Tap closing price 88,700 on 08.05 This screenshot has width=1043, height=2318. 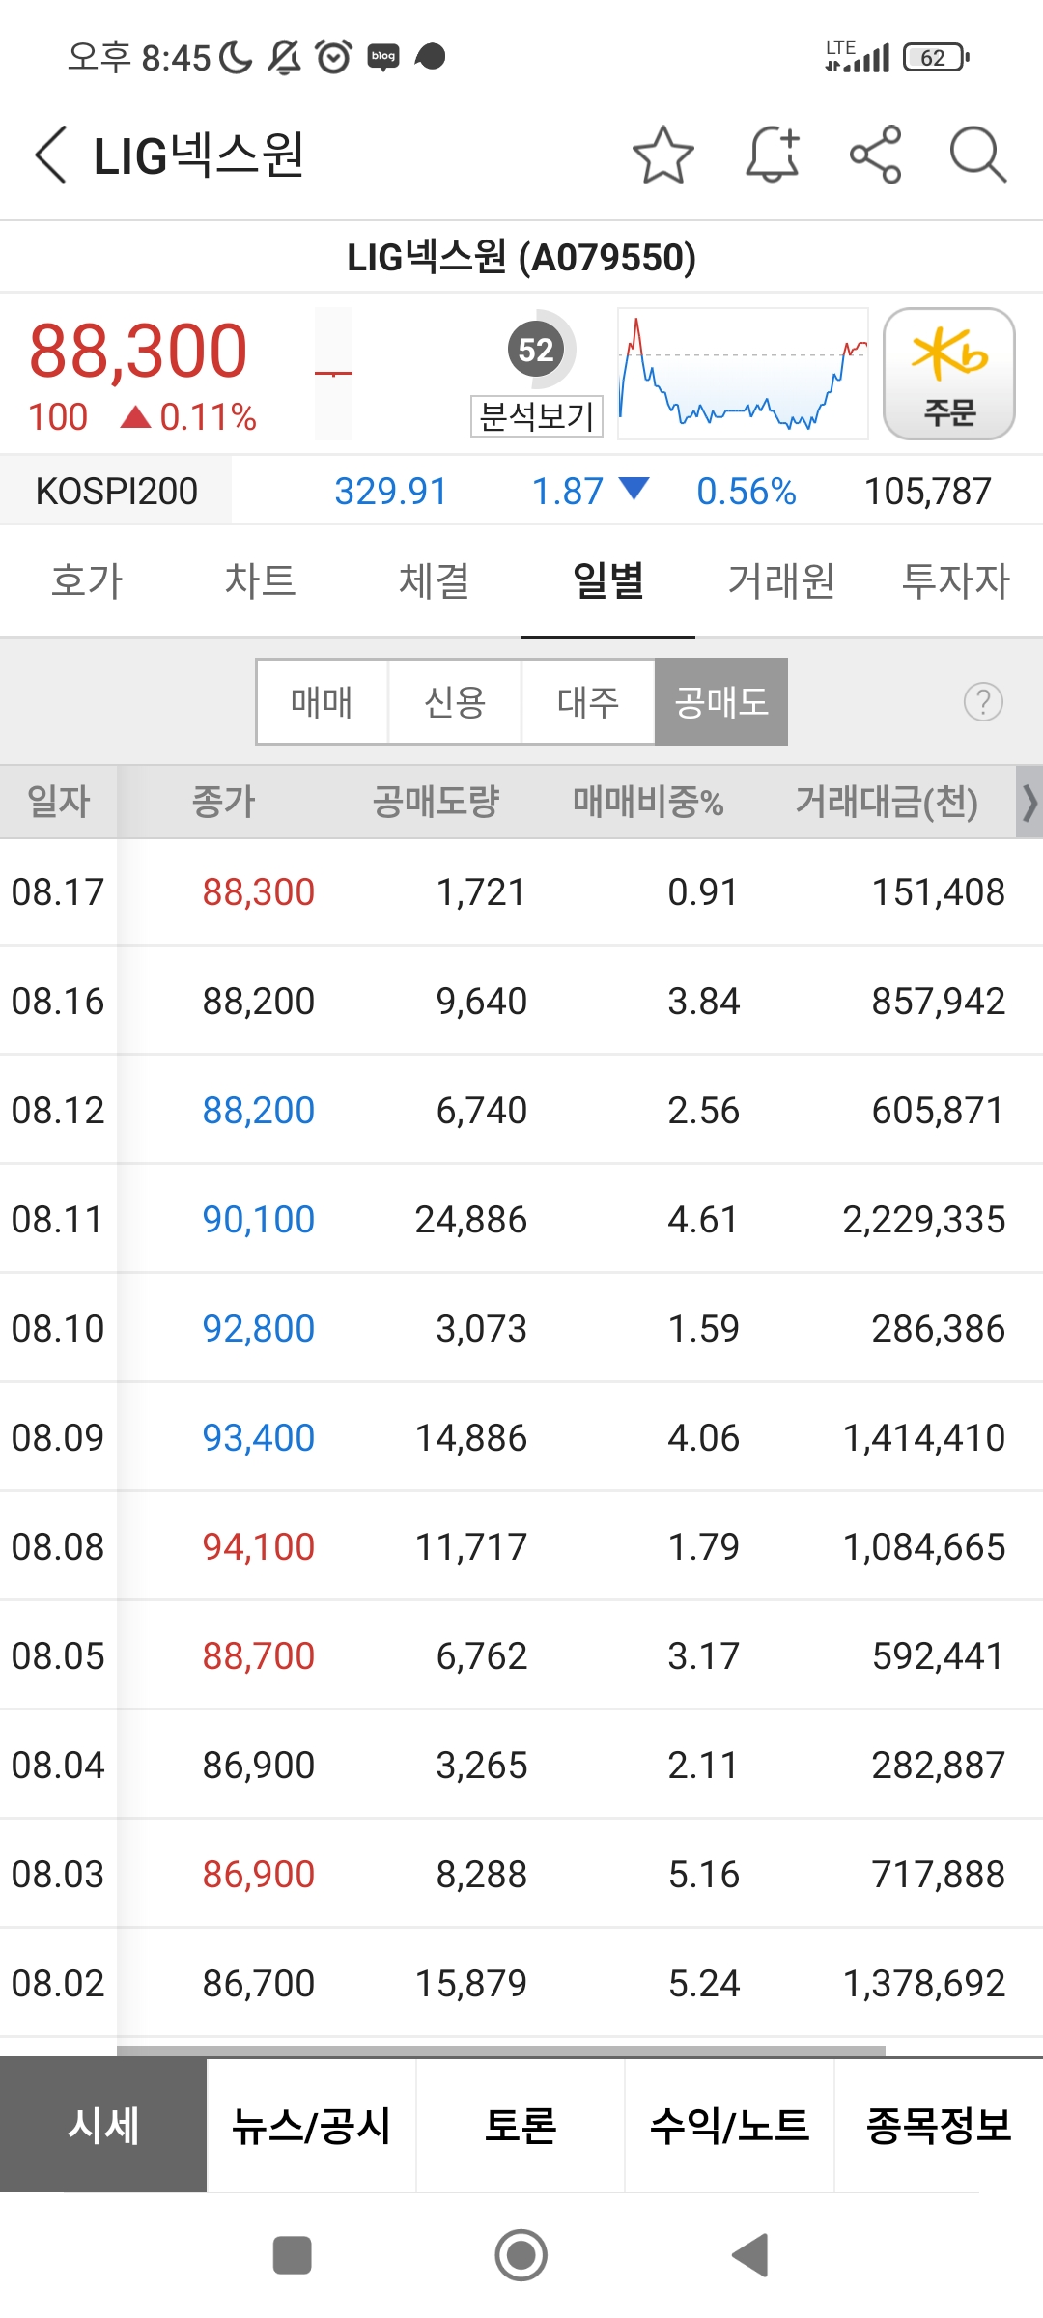[x=259, y=1655]
